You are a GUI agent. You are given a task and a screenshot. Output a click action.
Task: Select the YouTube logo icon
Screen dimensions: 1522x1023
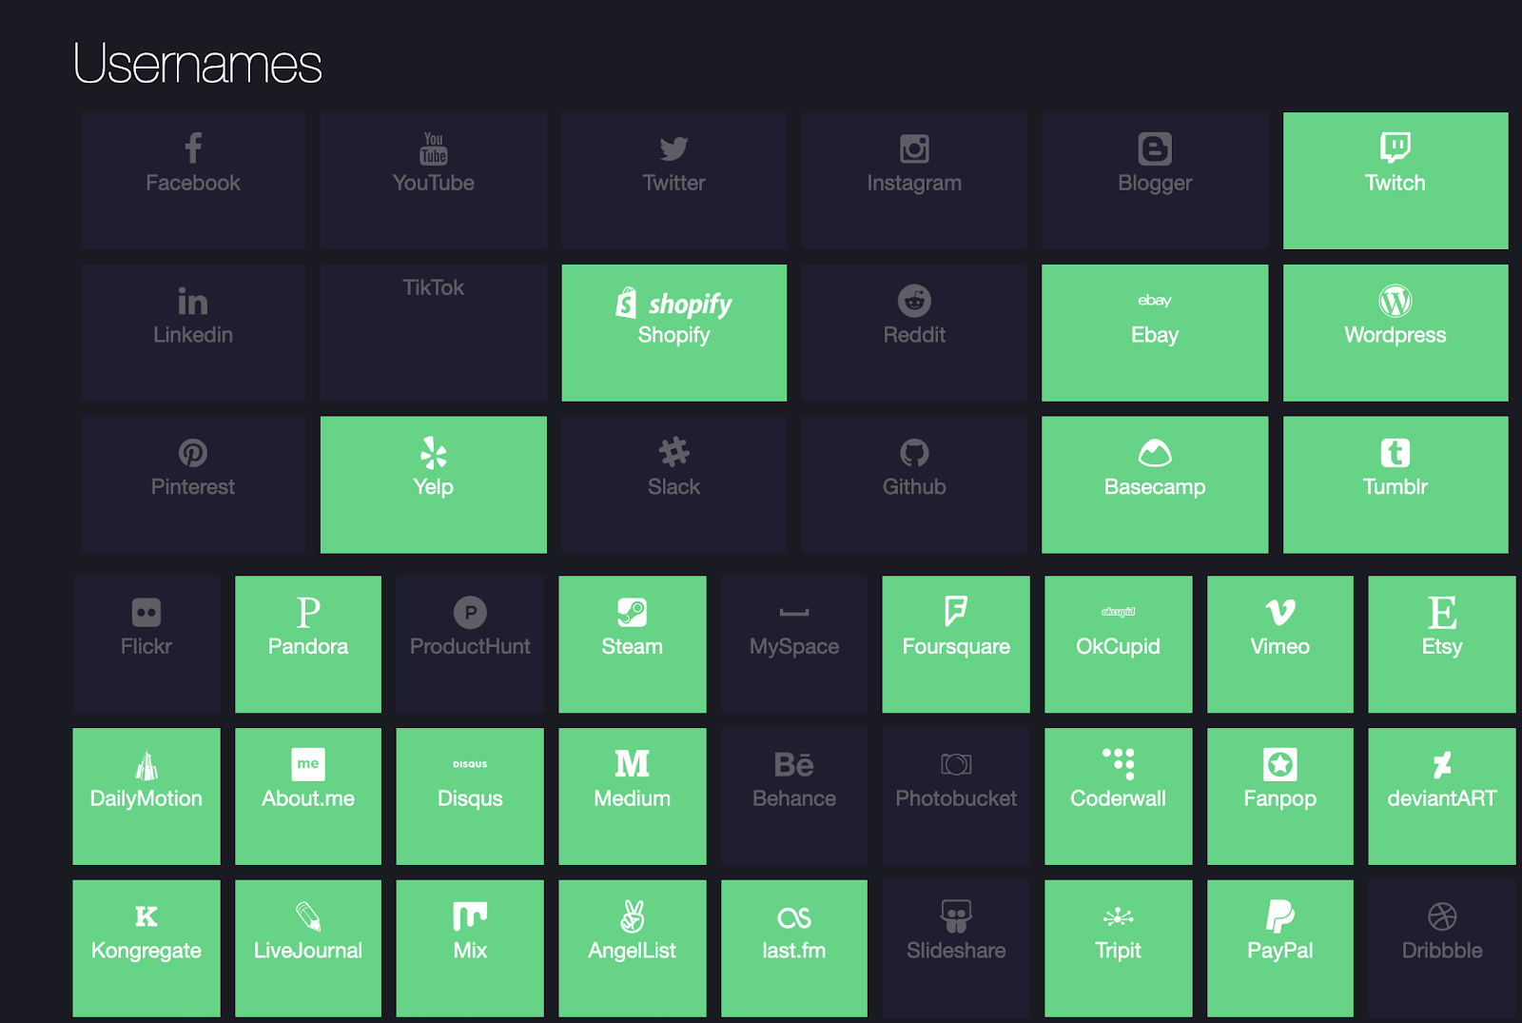(x=434, y=148)
